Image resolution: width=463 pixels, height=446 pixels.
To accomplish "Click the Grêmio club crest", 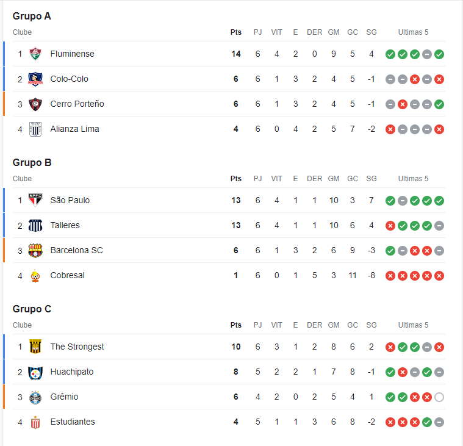I will (35, 397).
